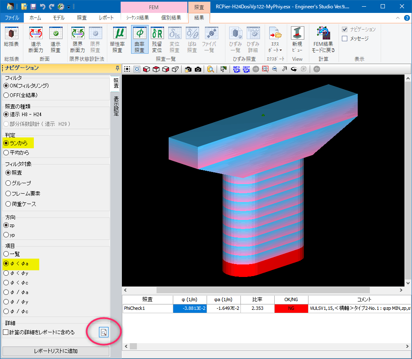
Task: Click the 道示断面力 section force icon
Action: pos(35,39)
